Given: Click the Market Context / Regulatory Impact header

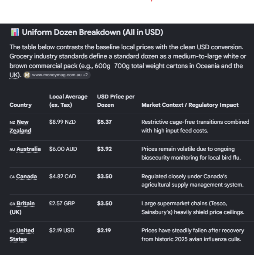Looking at the screenshot, I should pyautogui.click(x=190, y=105).
